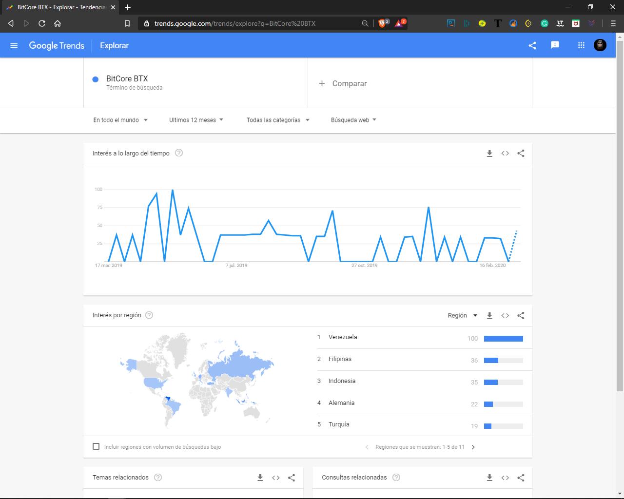Image resolution: width=624 pixels, height=499 pixels.
Task: Show help for 'Consultas relacionadas'
Action: (396, 478)
